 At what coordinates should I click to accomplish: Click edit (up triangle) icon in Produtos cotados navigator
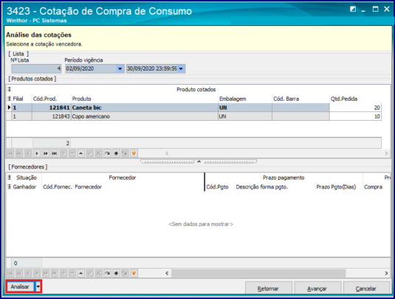click(x=81, y=153)
